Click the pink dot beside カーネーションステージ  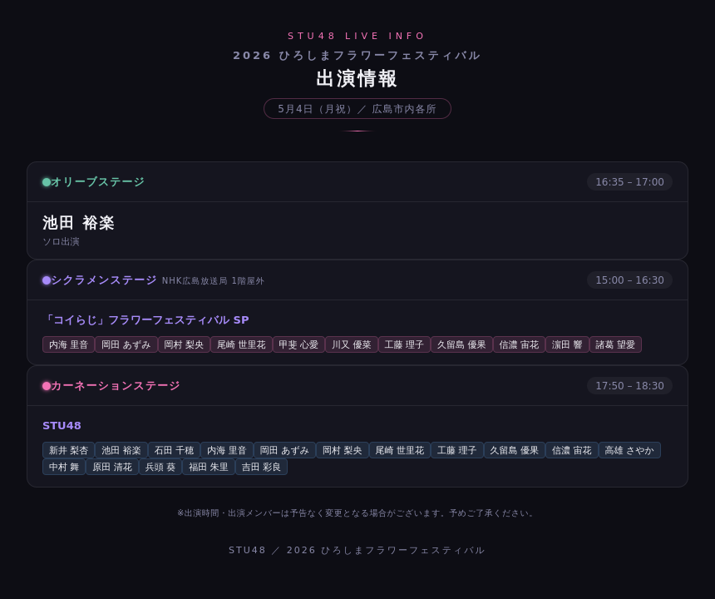pos(47,386)
